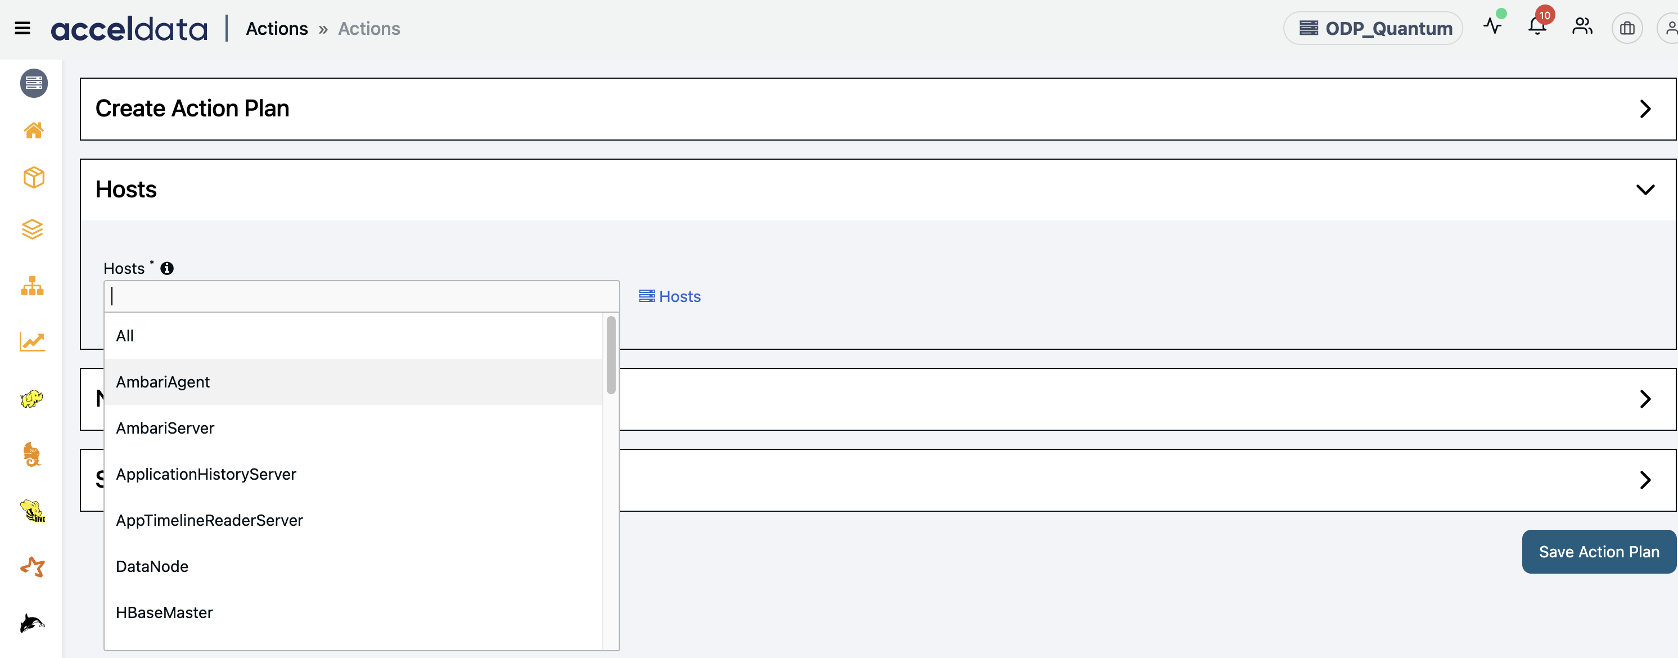1678x658 pixels.
Task: Click the Hadoop elephant sidebar icon
Action: [32, 399]
